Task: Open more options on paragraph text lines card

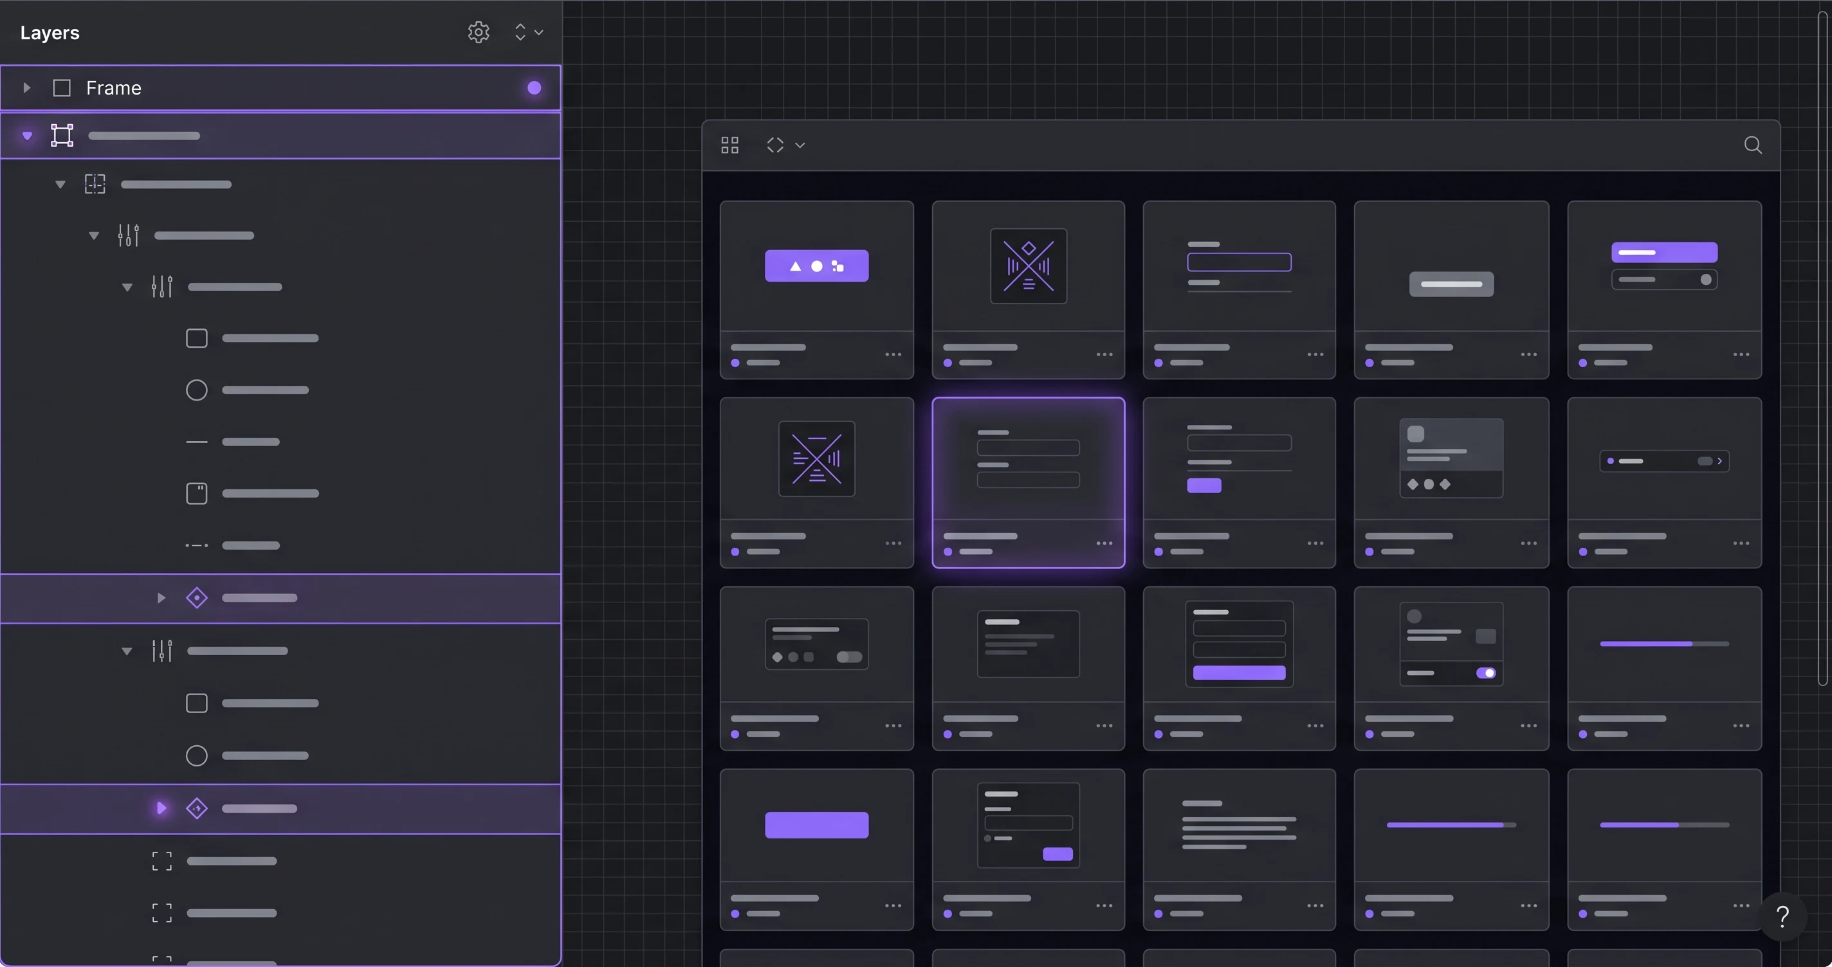Action: coord(1315,906)
